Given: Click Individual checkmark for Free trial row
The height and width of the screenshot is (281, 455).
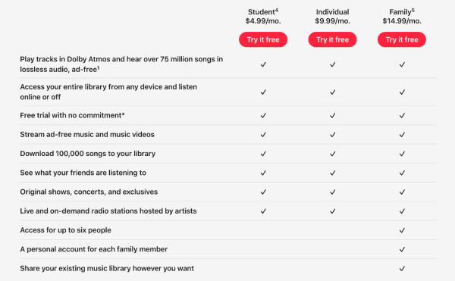Looking at the screenshot, I should (333, 116).
